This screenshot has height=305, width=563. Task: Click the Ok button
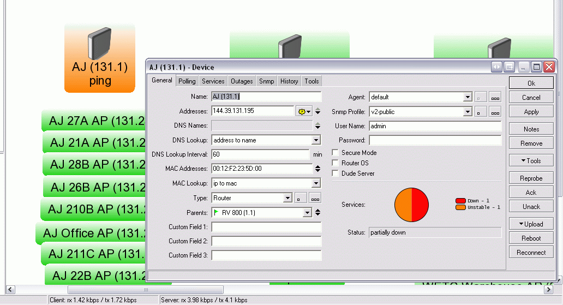click(531, 83)
